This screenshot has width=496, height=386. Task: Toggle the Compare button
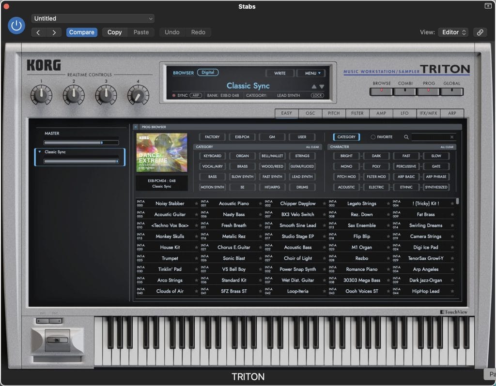pyautogui.click(x=81, y=32)
